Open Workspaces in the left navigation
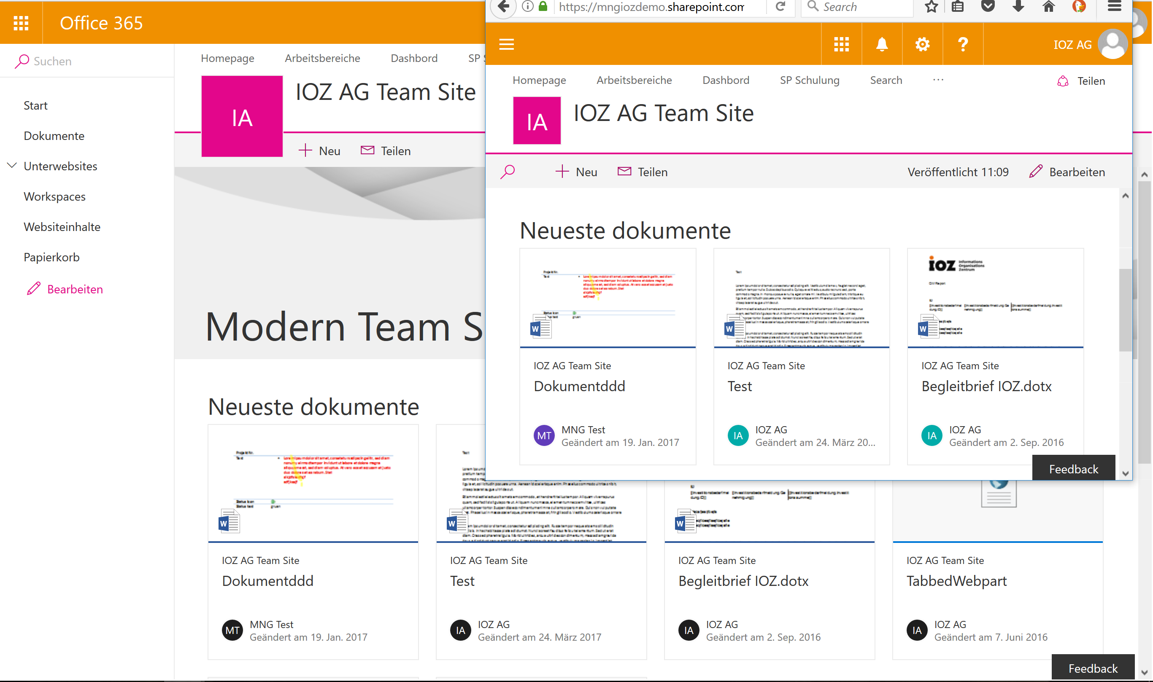The image size is (1153, 682). (x=54, y=197)
